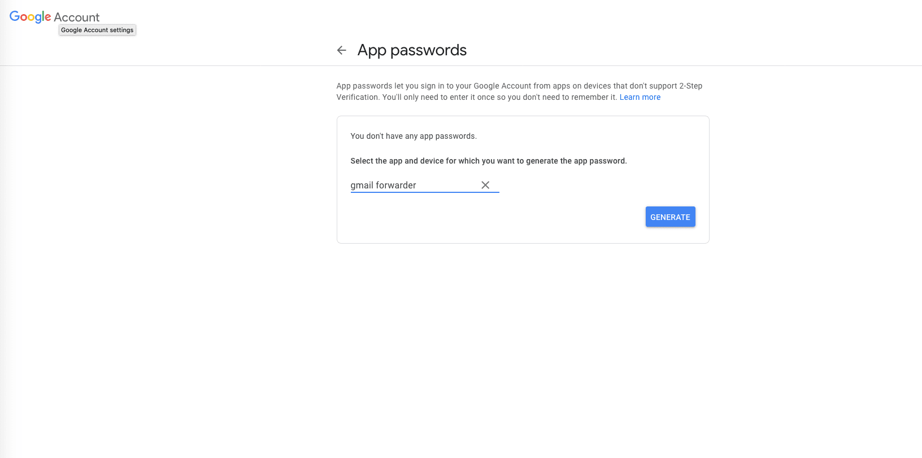Click the blue underline of the text field

click(425, 192)
